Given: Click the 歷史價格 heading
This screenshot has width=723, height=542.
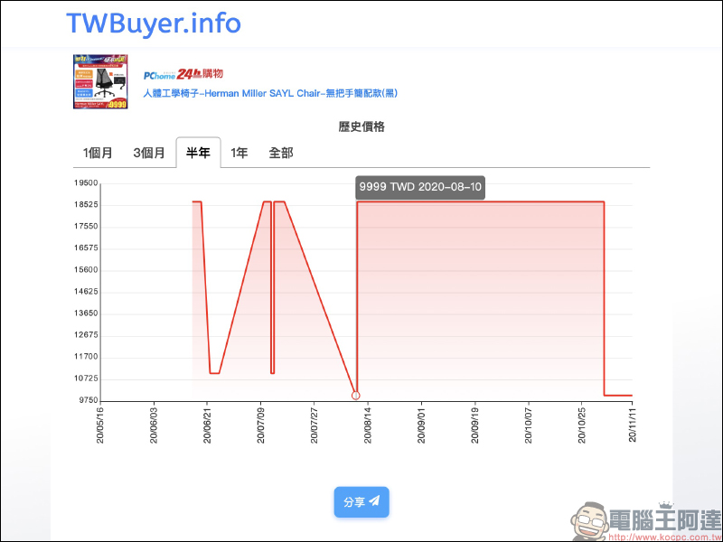Looking at the screenshot, I should point(361,126).
